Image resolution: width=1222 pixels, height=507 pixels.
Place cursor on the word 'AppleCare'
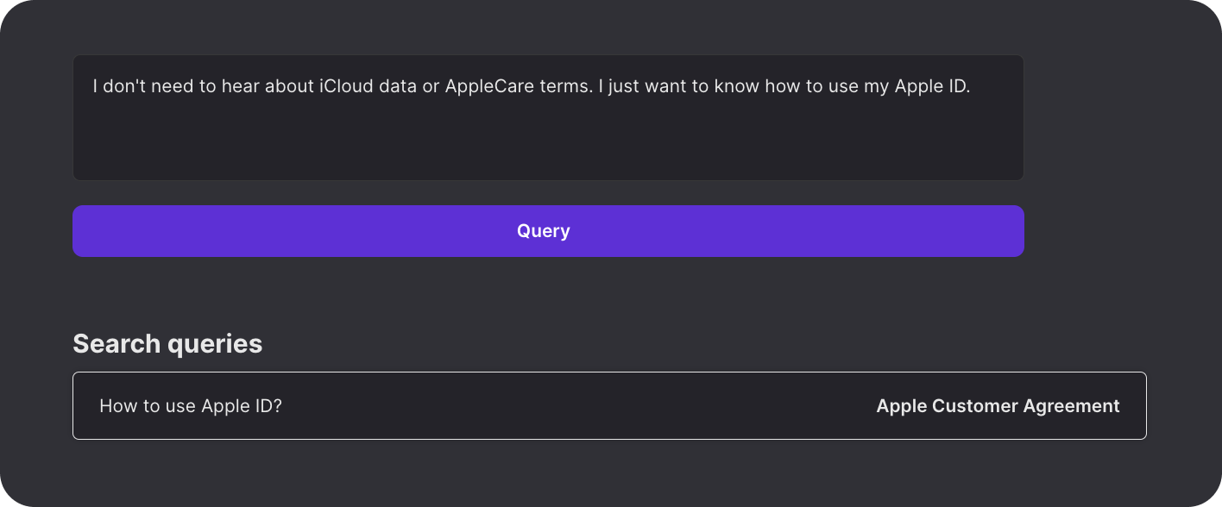pos(485,87)
